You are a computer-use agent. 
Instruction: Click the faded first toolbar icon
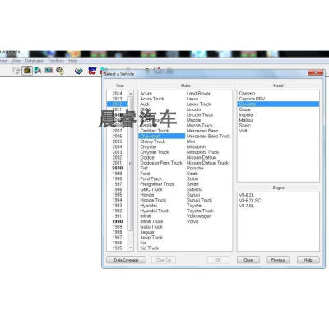click(x=16, y=71)
